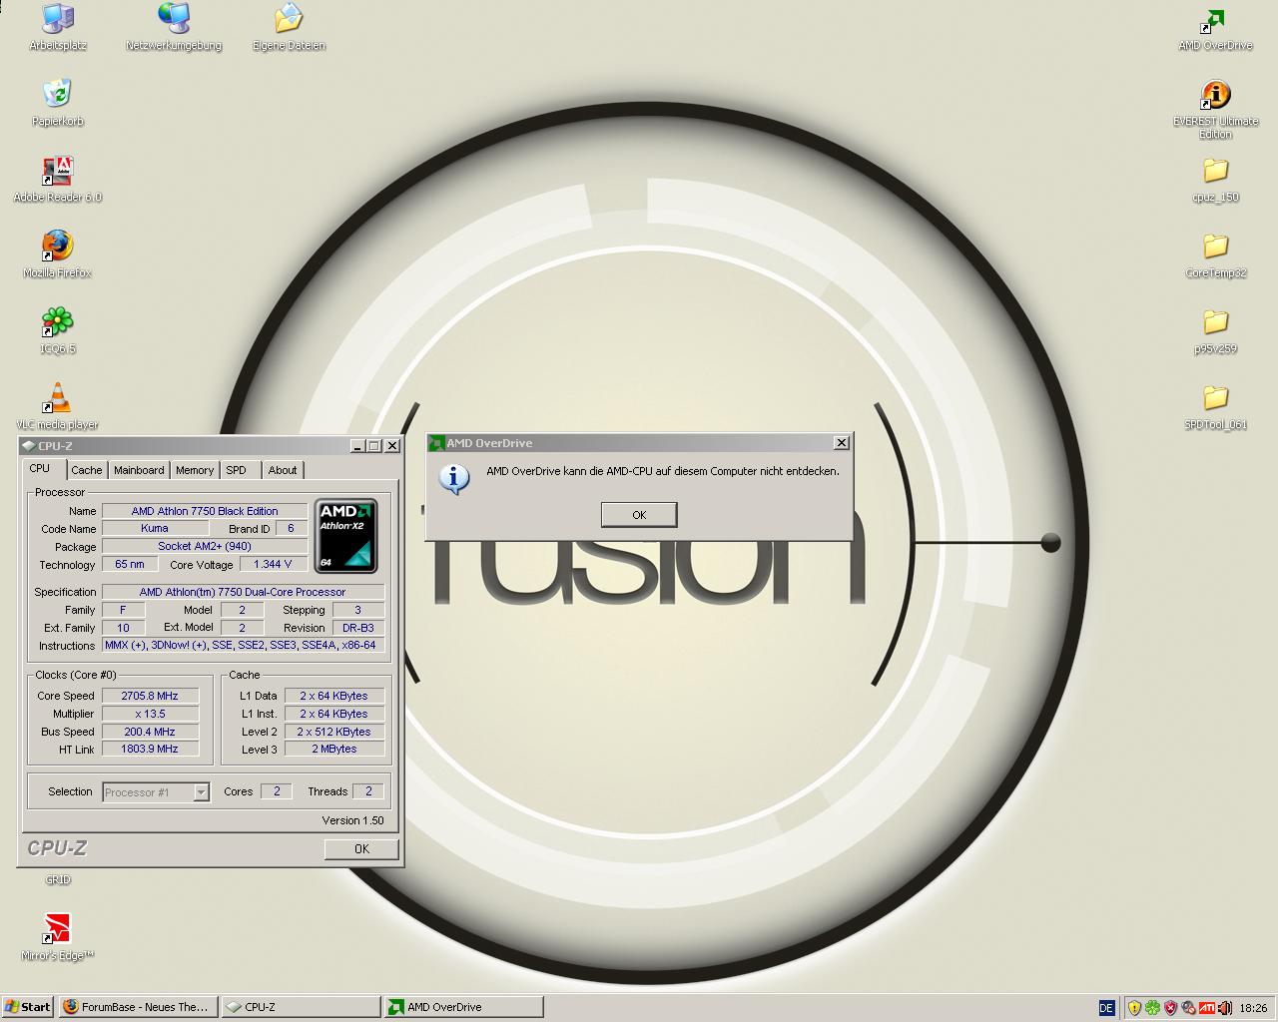Click the Level 2 value 2 x 512 KBytes
This screenshot has height=1022, width=1278.
(334, 733)
